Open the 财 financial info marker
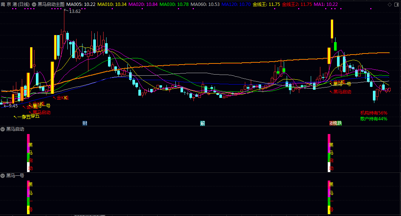The width and height of the screenshot is (401, 216). click(85, 123)
